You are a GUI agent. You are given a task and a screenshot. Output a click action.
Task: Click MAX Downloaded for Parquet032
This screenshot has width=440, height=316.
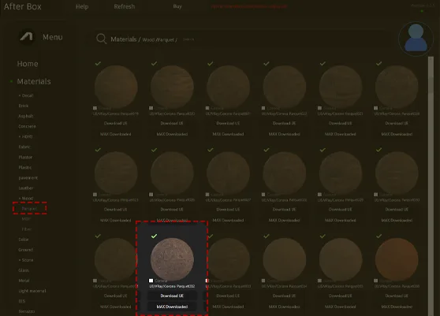tap(172, 307)
